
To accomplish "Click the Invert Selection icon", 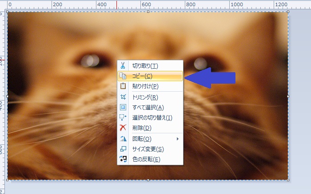I will tap(123, 117).
